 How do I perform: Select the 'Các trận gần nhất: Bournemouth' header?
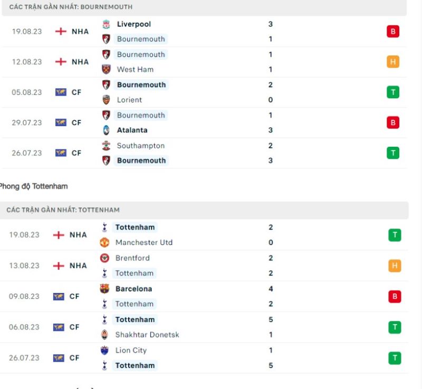pyautogui.click(x=71, y=7)
